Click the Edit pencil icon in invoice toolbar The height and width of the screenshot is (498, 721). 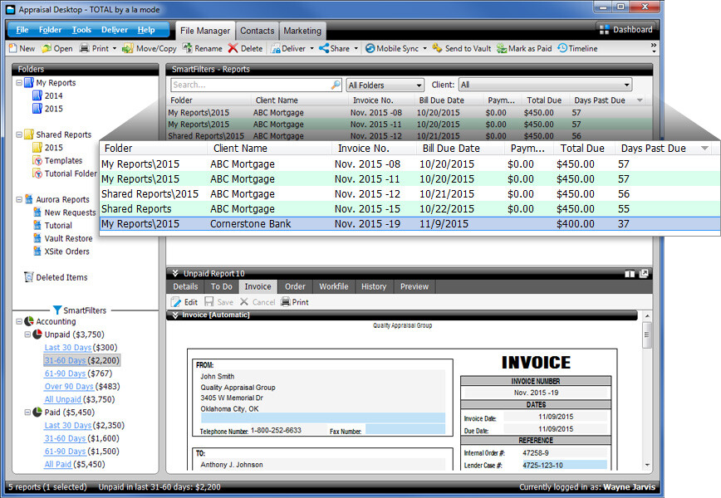click(x=175, y=302)
